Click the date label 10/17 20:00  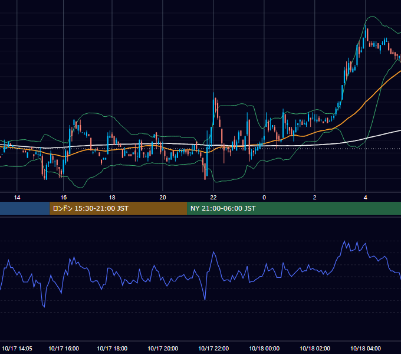click(163, 348)
